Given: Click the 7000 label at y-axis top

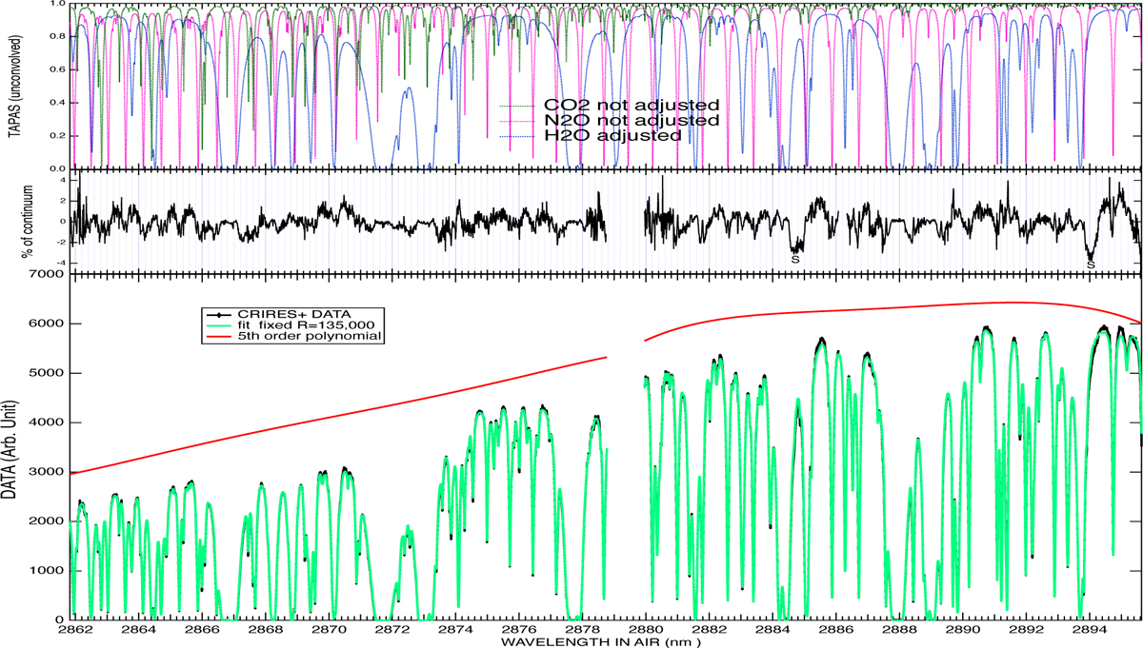Looking at the screenshot, I should (49, 275).
